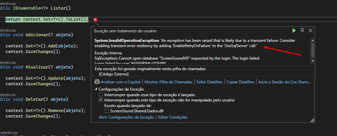337x136 pixels.
Task: Click the red exception error icon
Action: (x=95, y=19)
